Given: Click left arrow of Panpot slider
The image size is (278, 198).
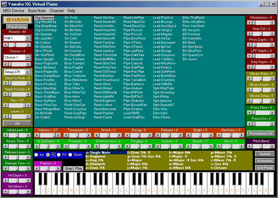Looking at the screenshot, I should tap(37, 169).
